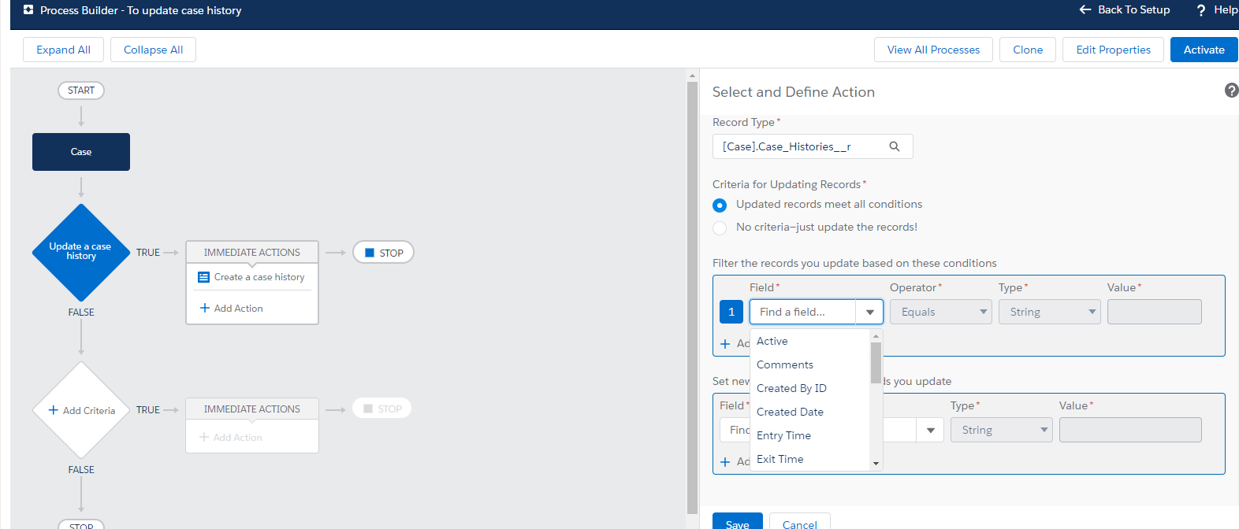Click the blue STOP square icon

click(370, 253)
